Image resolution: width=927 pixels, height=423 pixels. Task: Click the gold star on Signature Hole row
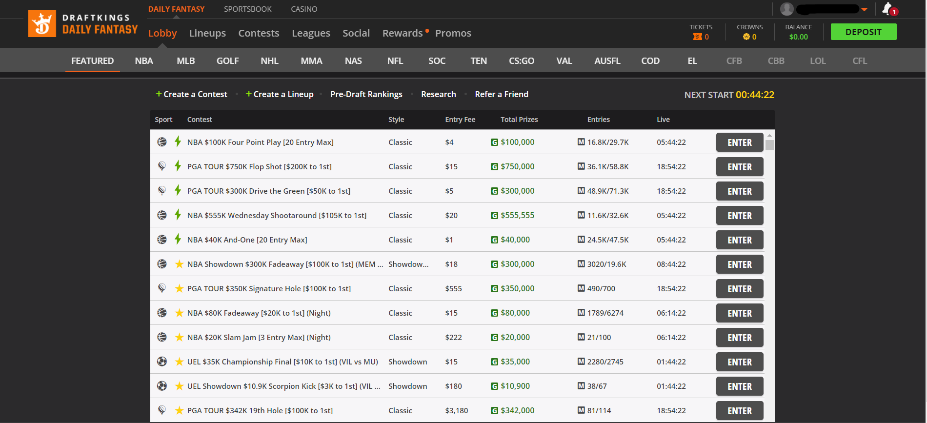click(x=179, y=288)
